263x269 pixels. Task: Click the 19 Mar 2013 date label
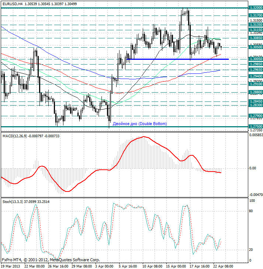click(x=11, y=266)
